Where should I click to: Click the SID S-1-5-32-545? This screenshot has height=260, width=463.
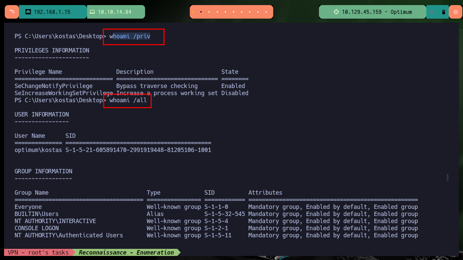225,214
